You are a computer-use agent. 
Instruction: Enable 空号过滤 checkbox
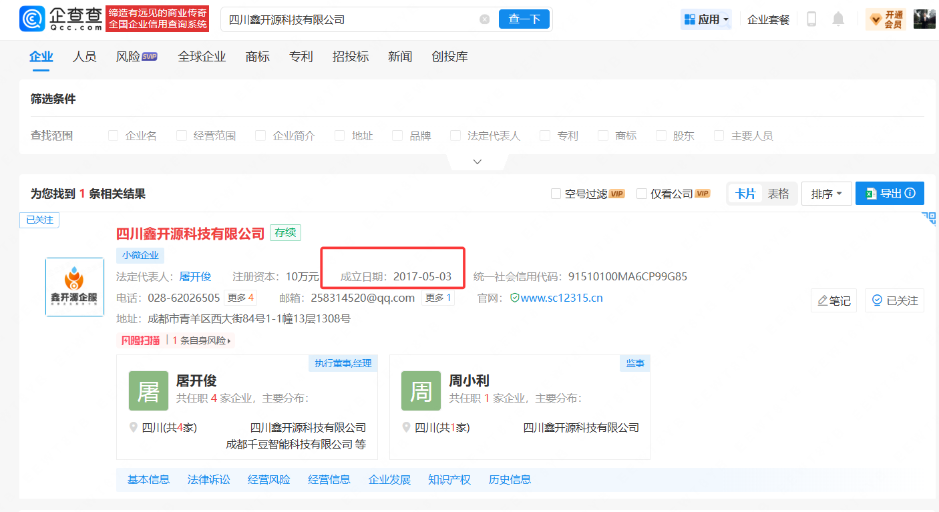coord(556,194)
